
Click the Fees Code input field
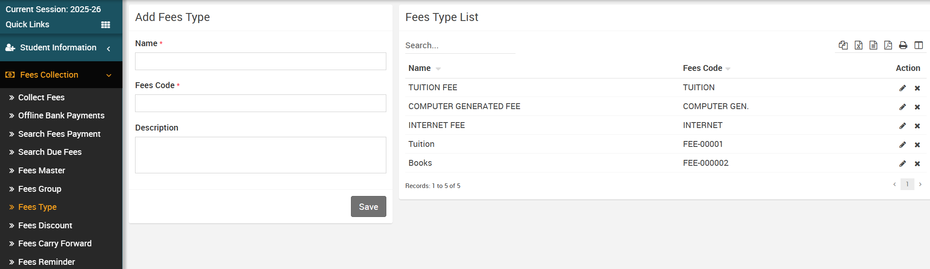click(260, 103)
